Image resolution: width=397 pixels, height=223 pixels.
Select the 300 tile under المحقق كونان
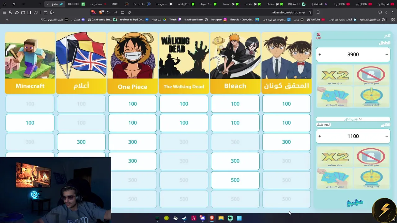[x=286, y=142]
